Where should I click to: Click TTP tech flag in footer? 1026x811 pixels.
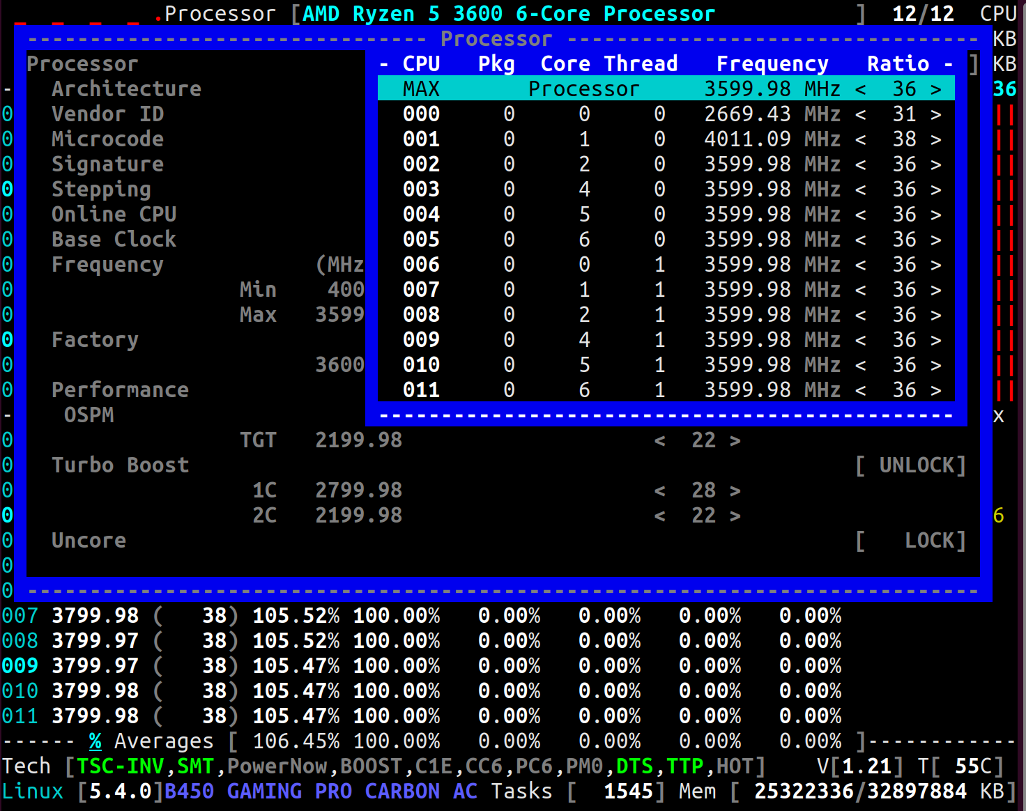684,766
